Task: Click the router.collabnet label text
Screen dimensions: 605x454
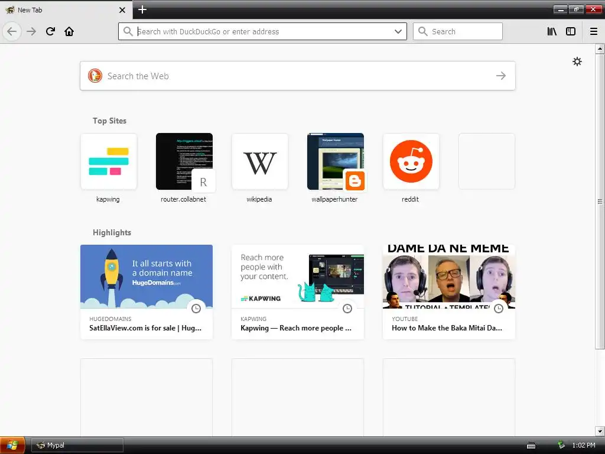Action: (183, 199)
